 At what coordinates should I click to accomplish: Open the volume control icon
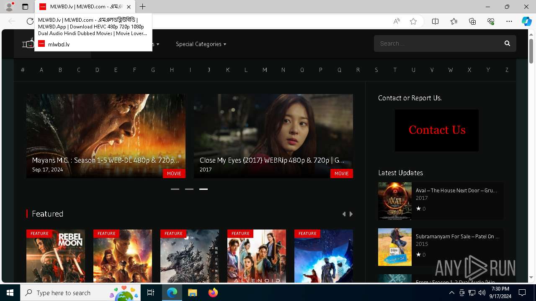[x=482, y=293]
